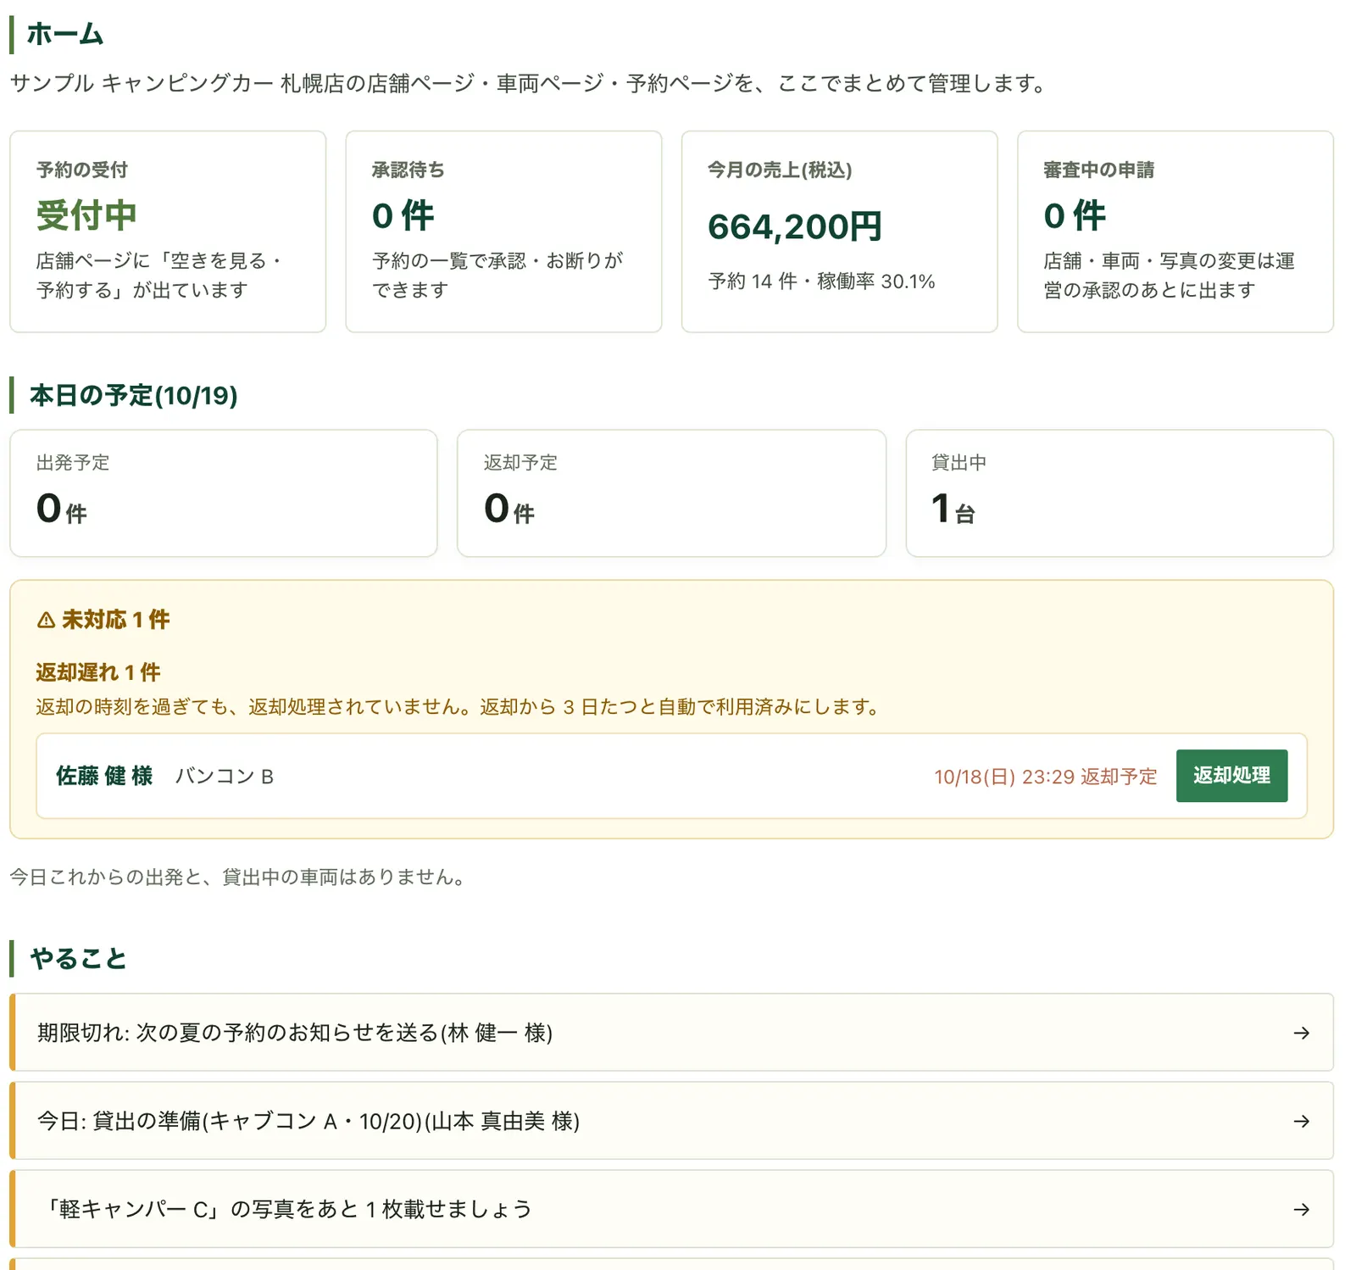
Task: Click vehicle name バンコン B
Action: click(225, 776)
